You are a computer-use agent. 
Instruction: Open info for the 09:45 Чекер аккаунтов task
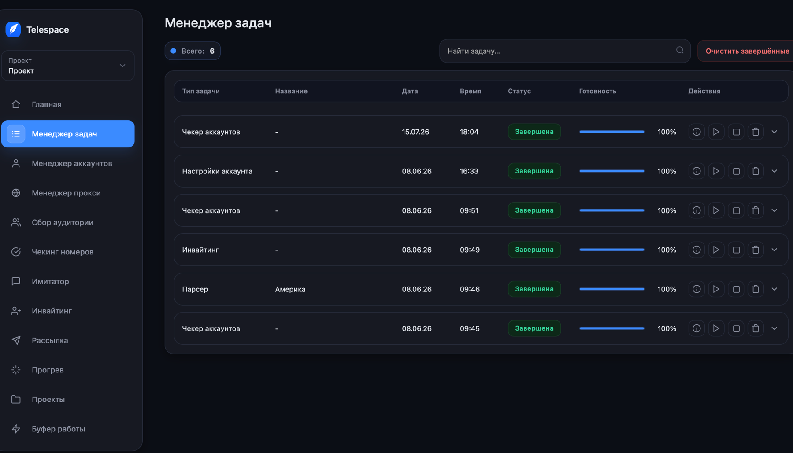(x=697, y=328)
